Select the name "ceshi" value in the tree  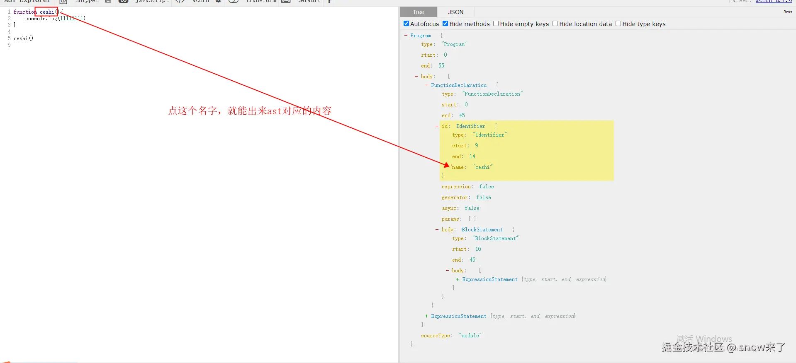(482, 167)
